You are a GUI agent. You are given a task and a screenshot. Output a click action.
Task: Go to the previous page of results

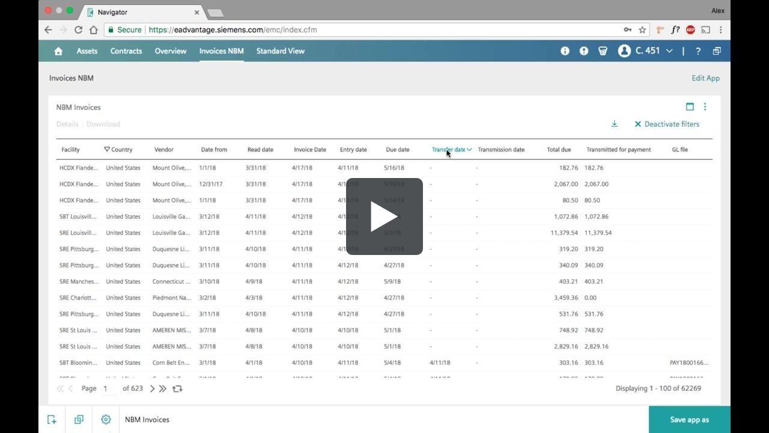pyautogui.click(x=71, y=388)
